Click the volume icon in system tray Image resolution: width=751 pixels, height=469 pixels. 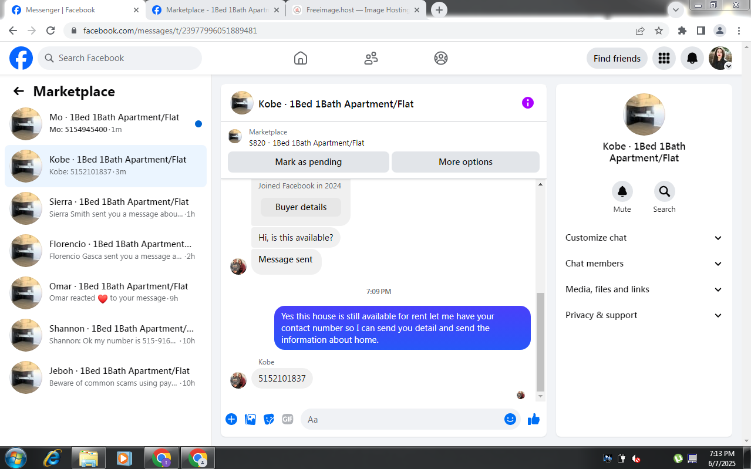tap(637, 458)
